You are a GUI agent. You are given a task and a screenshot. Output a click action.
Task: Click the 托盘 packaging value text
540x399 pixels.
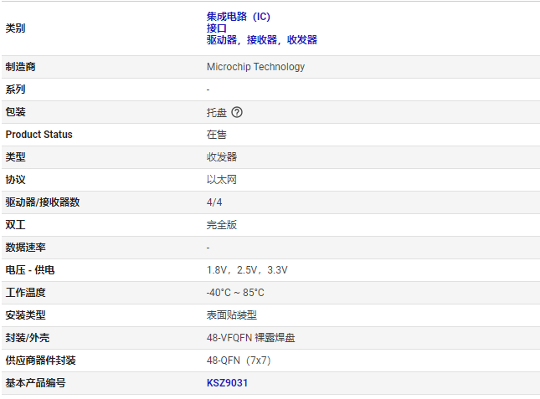(x=217, y=112)
